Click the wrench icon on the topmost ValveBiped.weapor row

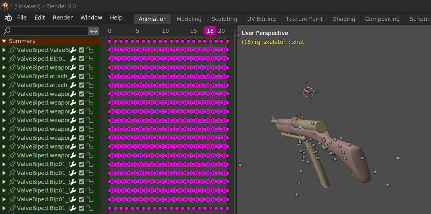(73, 68)
